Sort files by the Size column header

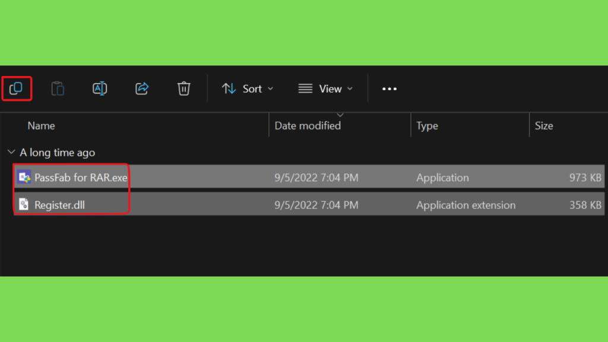click(x=544, y=126)
